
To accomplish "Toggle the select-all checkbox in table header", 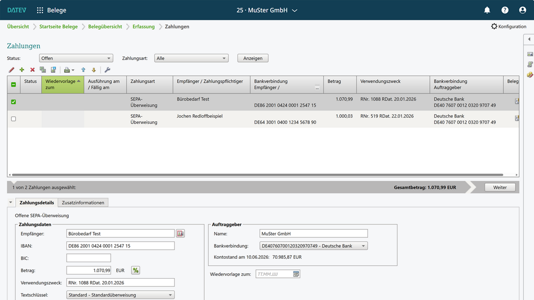I will tap(13, 84).
